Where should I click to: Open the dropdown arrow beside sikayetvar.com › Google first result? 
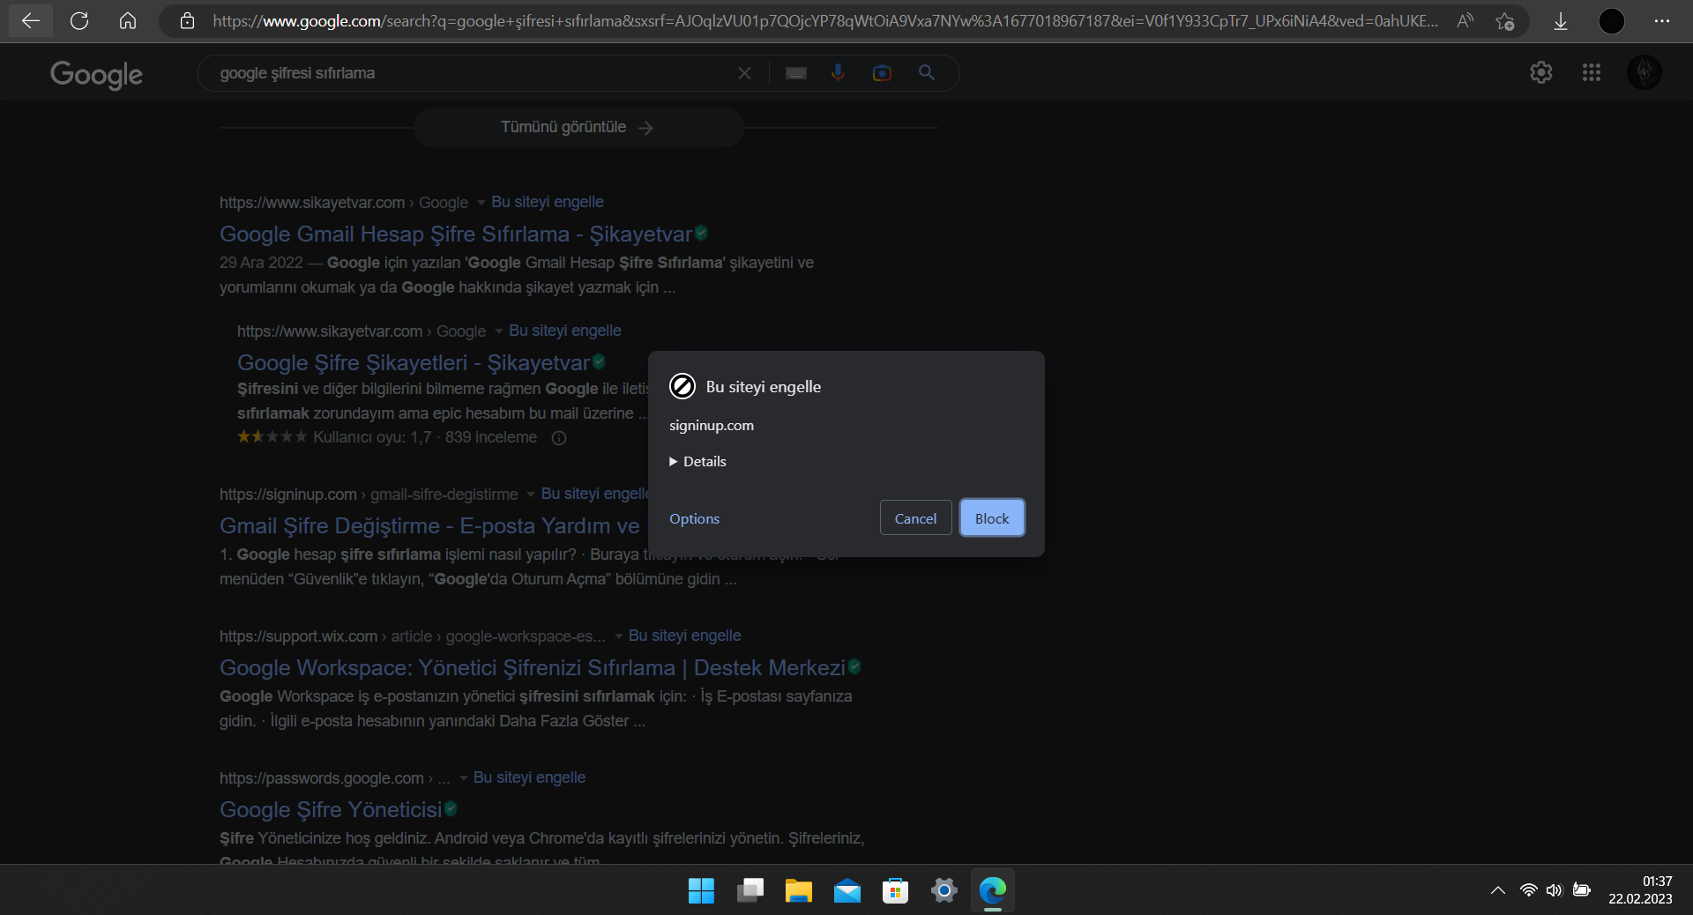click(x=481, y=203)
